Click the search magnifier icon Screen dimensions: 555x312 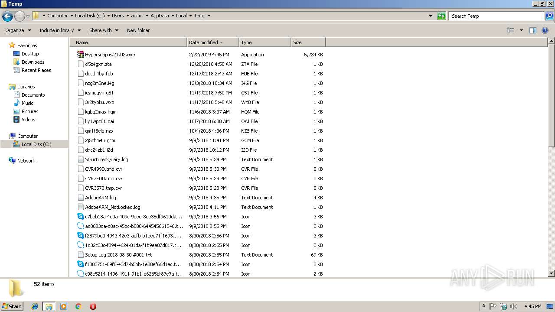[x=549, y=16]
